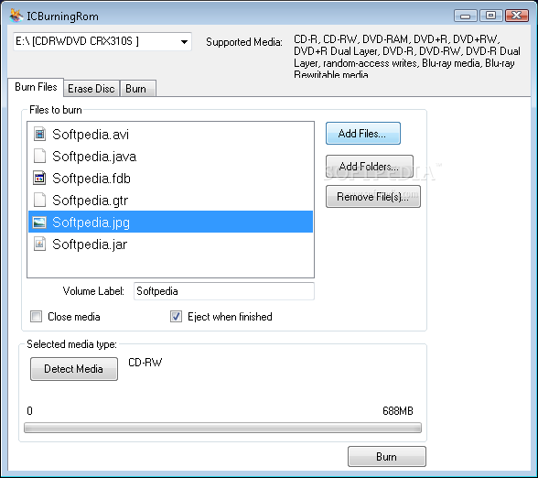The height and width of the screenshot is (478, 538).
Task: Switch to the Burn Files tab
Action: [x=36, y=87]
